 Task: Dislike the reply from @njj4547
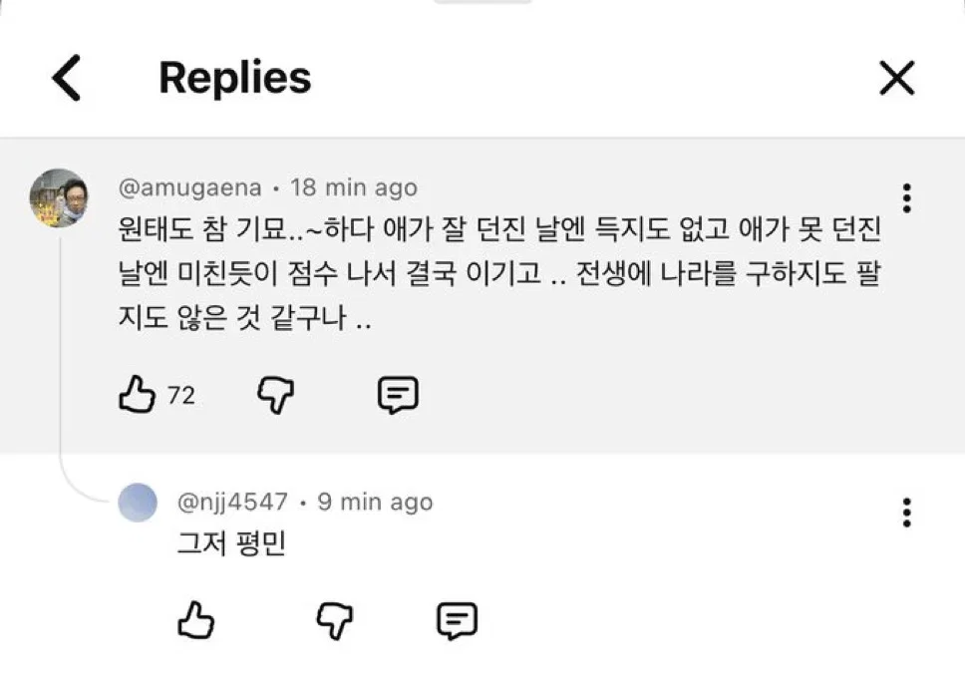[x=334, y=620]
